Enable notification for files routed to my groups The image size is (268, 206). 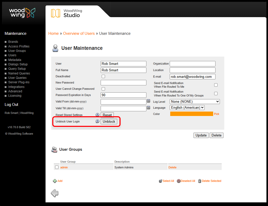(216, 94)
